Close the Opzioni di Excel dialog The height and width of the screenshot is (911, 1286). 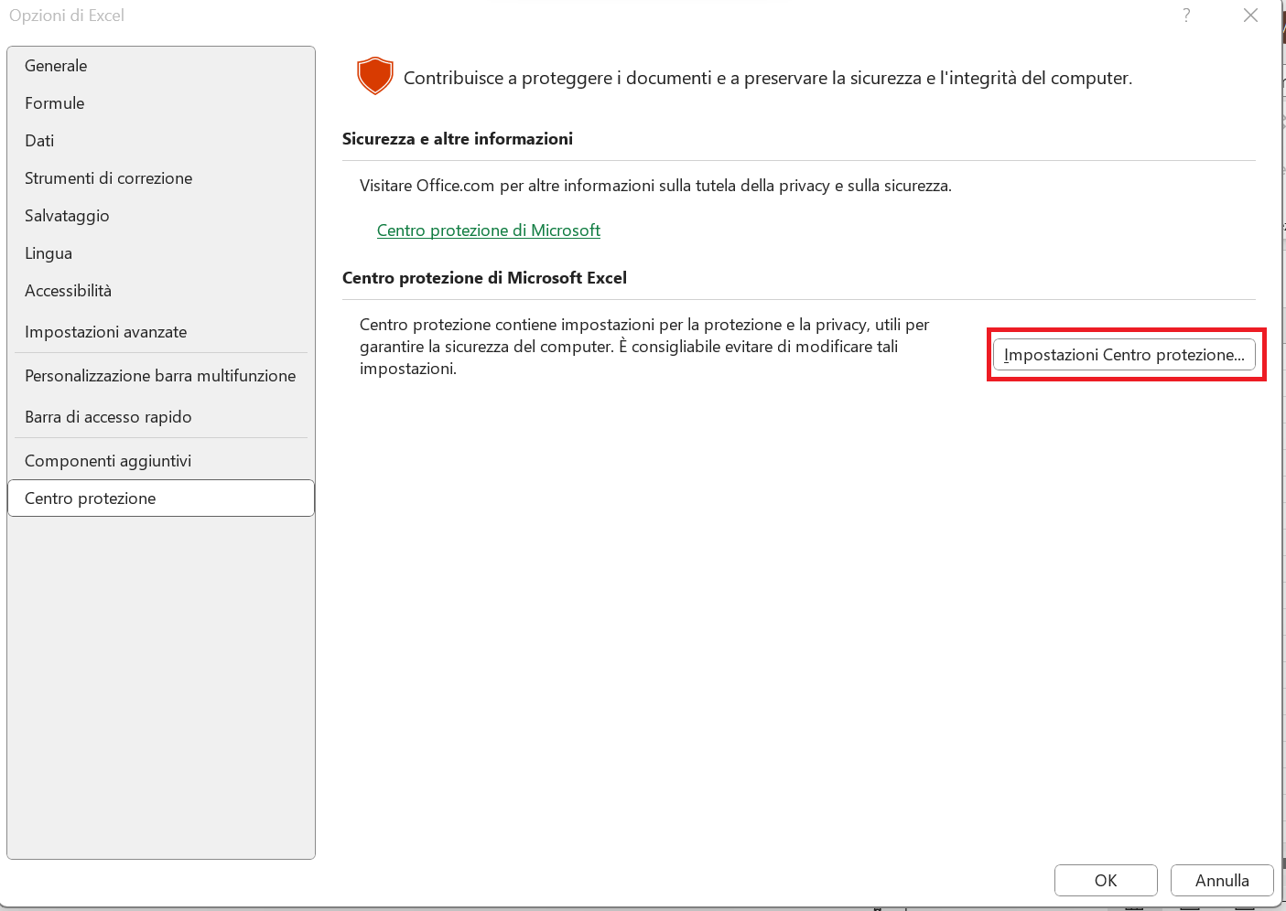click(1250, 16)
